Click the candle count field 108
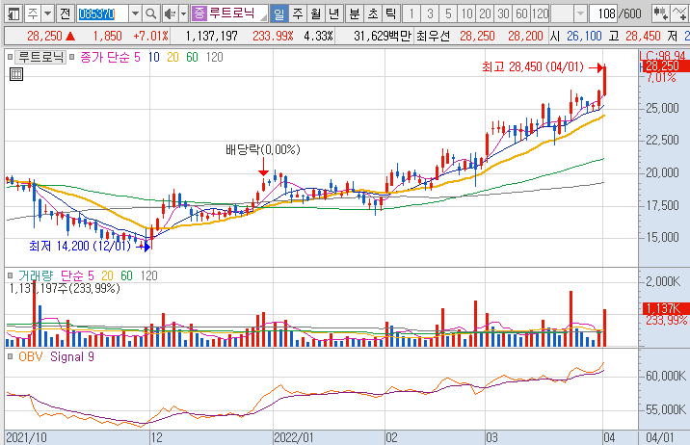The image size is (690, 445). coord(604,14)
